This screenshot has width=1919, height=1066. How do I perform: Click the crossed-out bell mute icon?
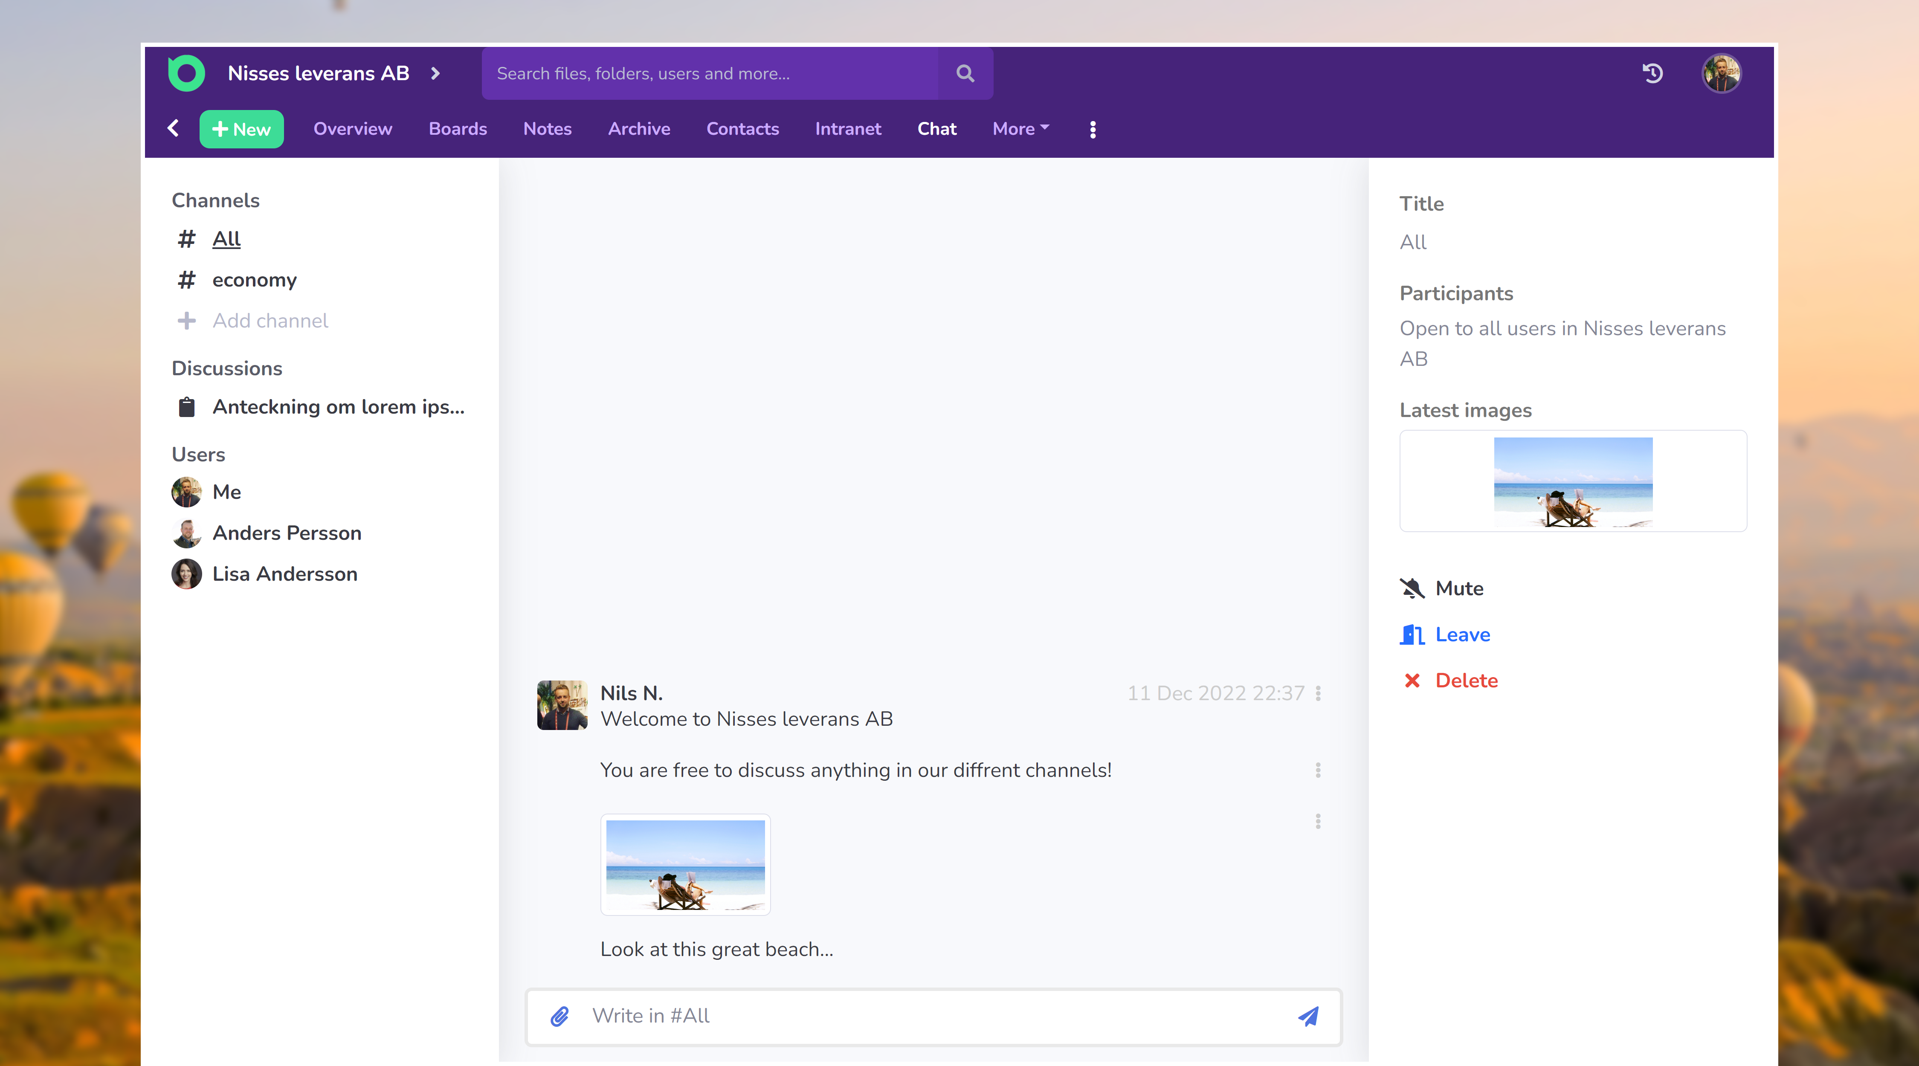pos(1412,588)
